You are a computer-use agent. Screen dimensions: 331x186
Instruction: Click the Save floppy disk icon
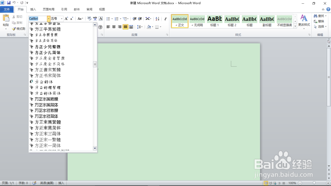tap(9, 3)
